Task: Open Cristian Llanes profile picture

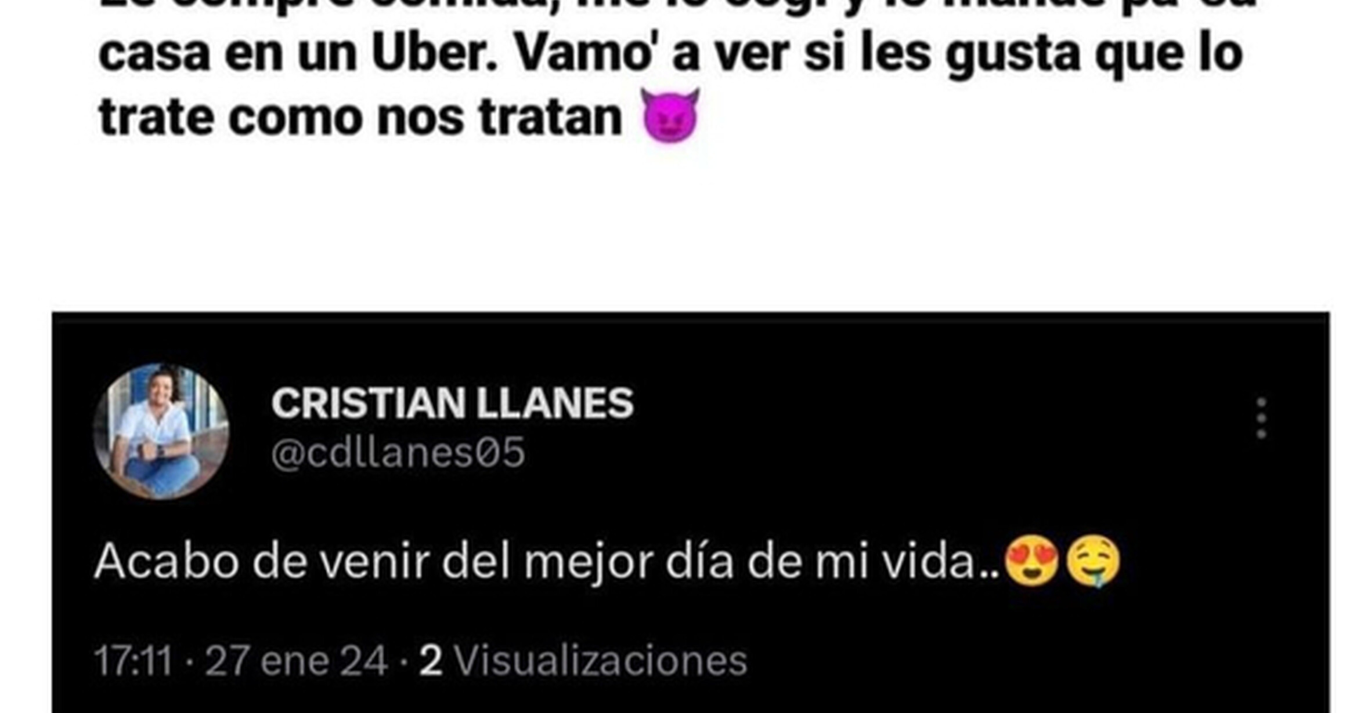Action: point(161,432)
